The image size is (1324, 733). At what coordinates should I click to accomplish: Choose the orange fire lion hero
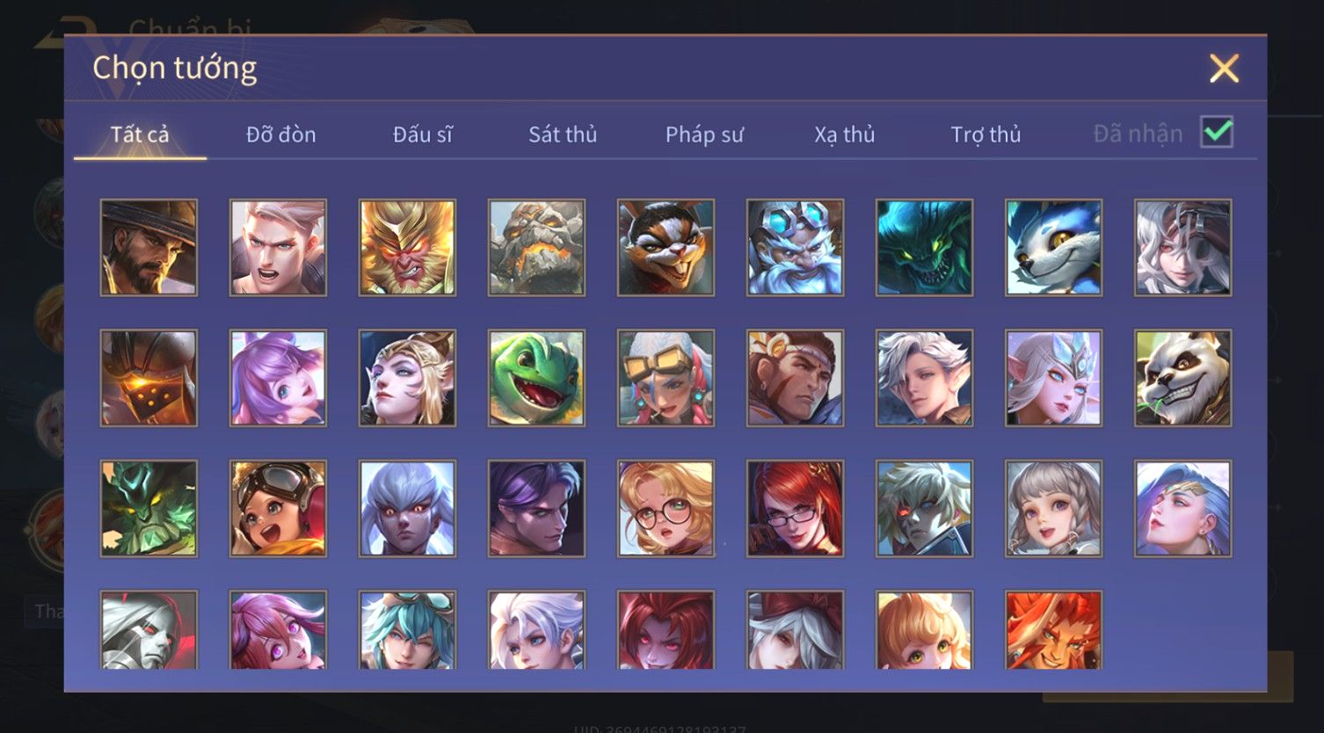tap(1053, 629)
